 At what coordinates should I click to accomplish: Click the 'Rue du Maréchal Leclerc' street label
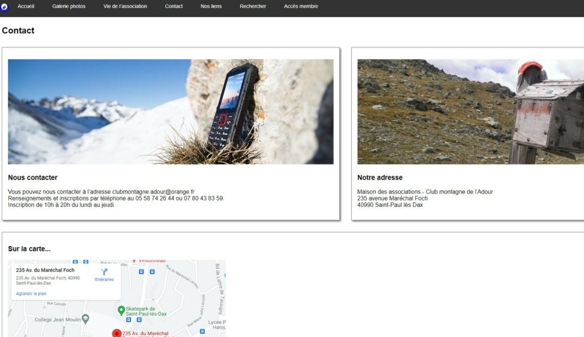tap(182, 276)
